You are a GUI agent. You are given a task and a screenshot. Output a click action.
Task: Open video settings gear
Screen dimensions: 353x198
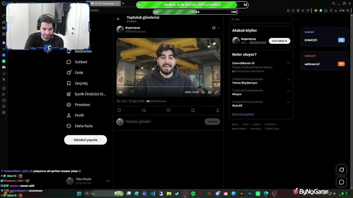pos(210,92)
